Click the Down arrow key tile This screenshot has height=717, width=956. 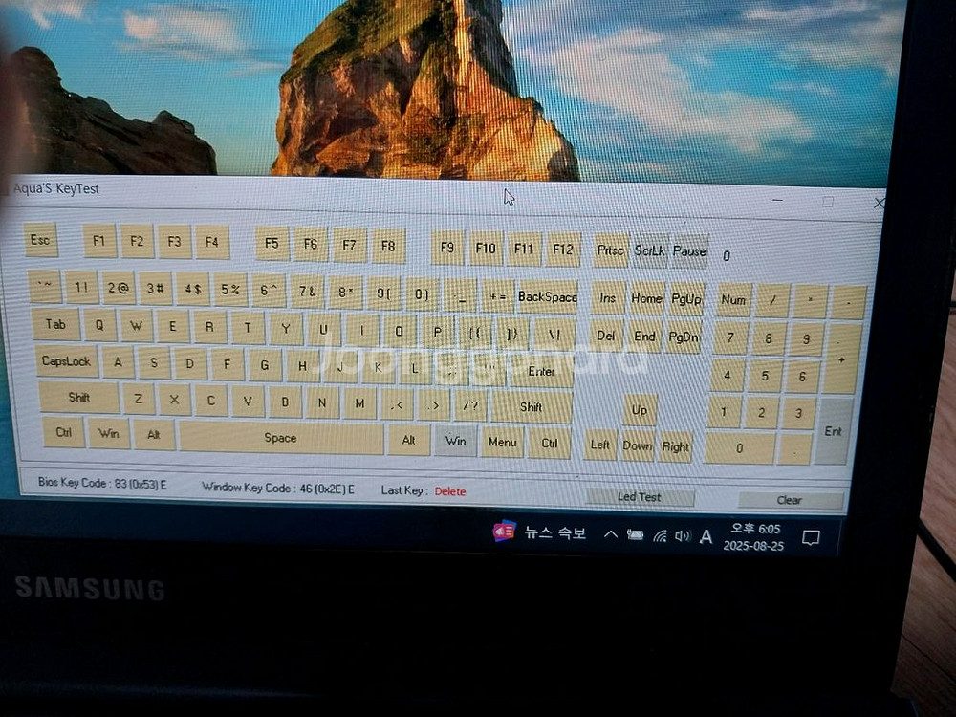(x=638, y=445)
